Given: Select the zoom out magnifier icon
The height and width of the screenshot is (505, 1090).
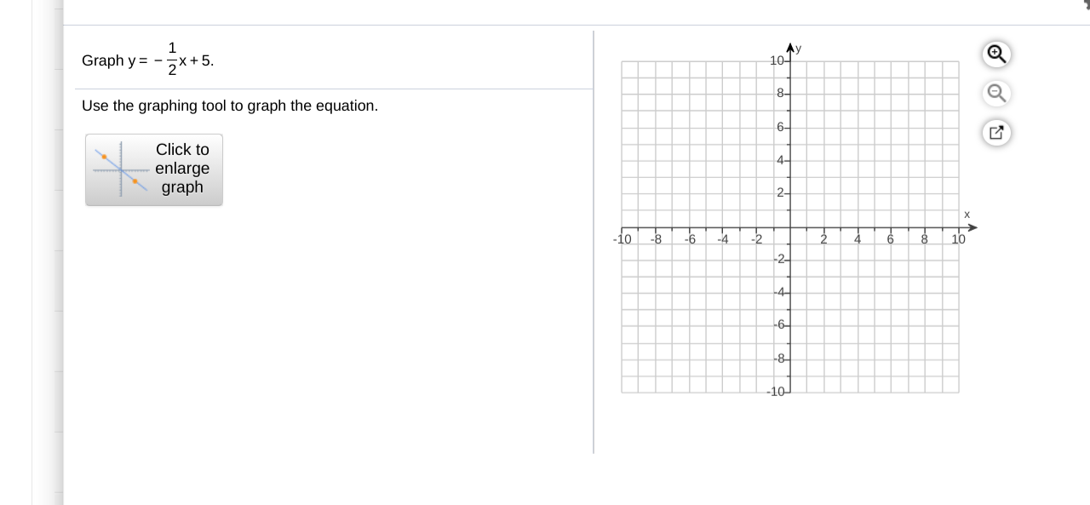Looking at the screenshot, I should (996, 93).
